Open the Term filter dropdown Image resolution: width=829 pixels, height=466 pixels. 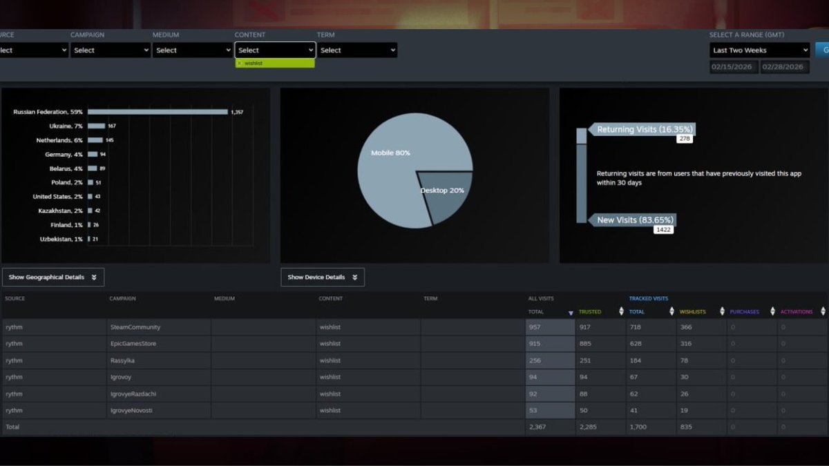(357, 50)
